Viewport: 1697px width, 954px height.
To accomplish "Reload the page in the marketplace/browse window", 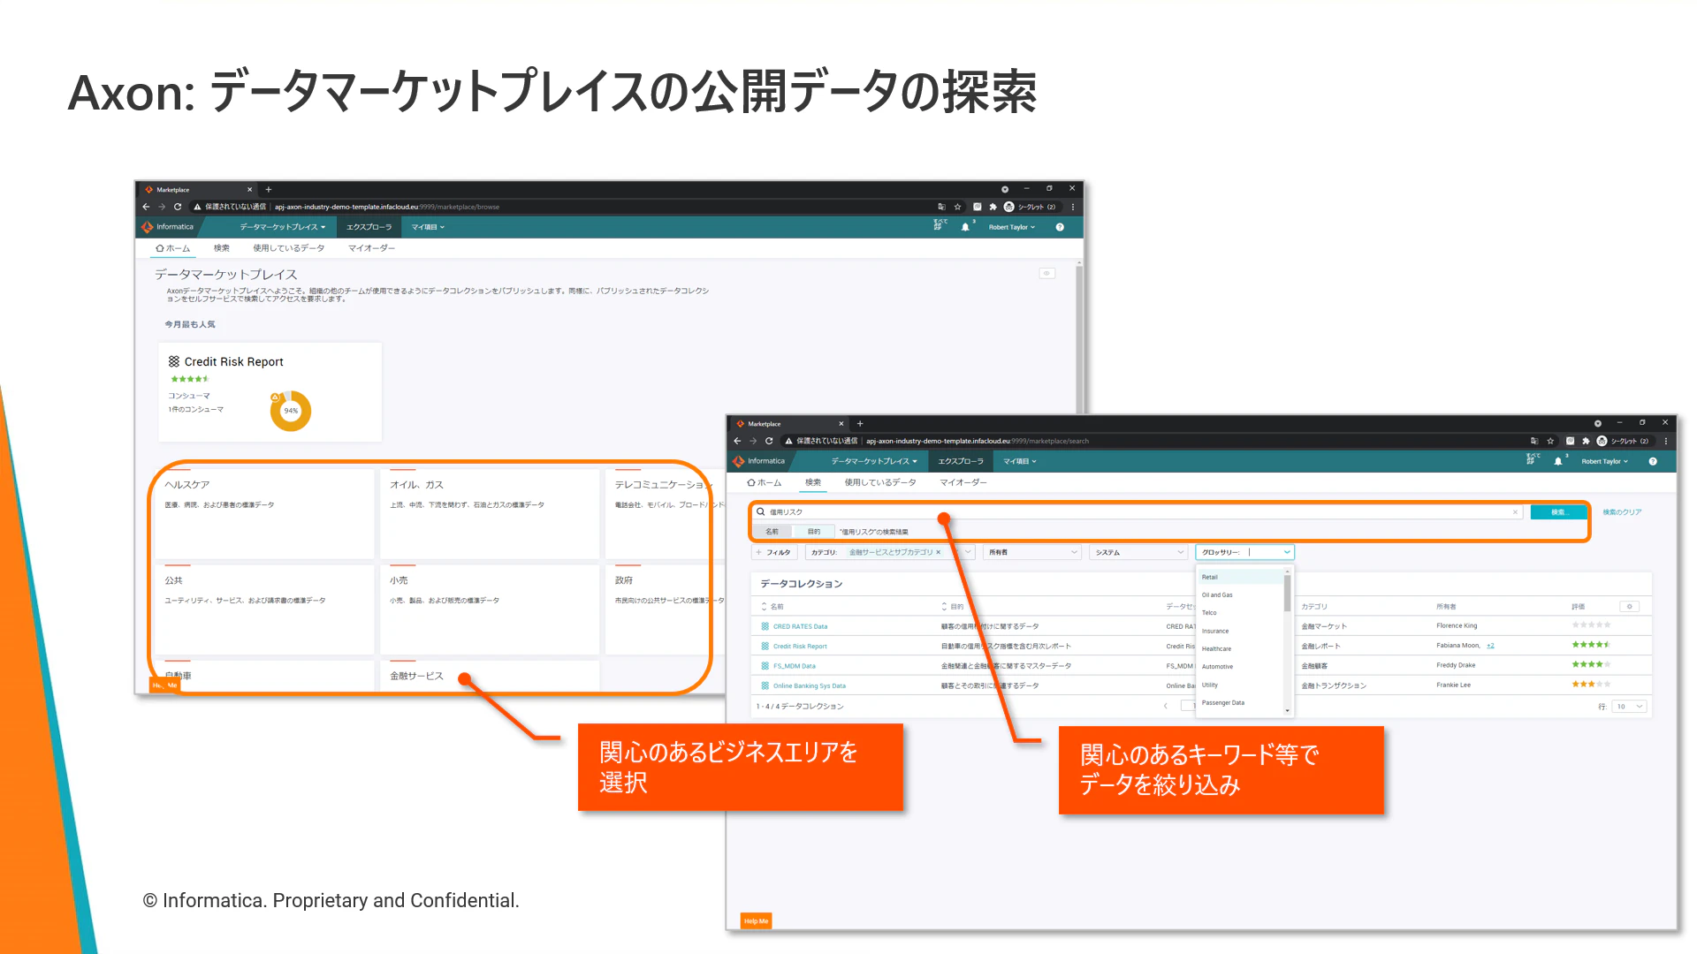I will pos(178,207).
